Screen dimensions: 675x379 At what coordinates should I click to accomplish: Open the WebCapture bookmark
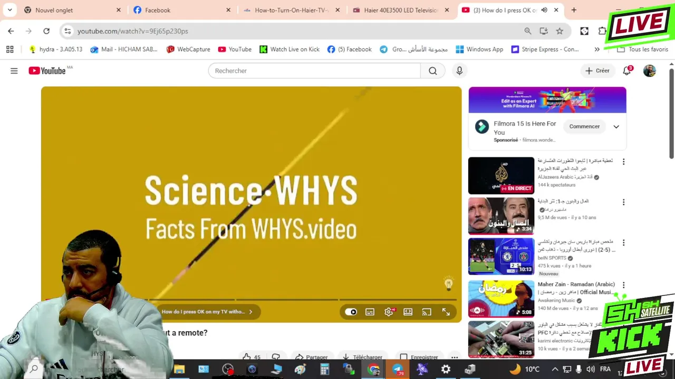[x=188, y=49]
